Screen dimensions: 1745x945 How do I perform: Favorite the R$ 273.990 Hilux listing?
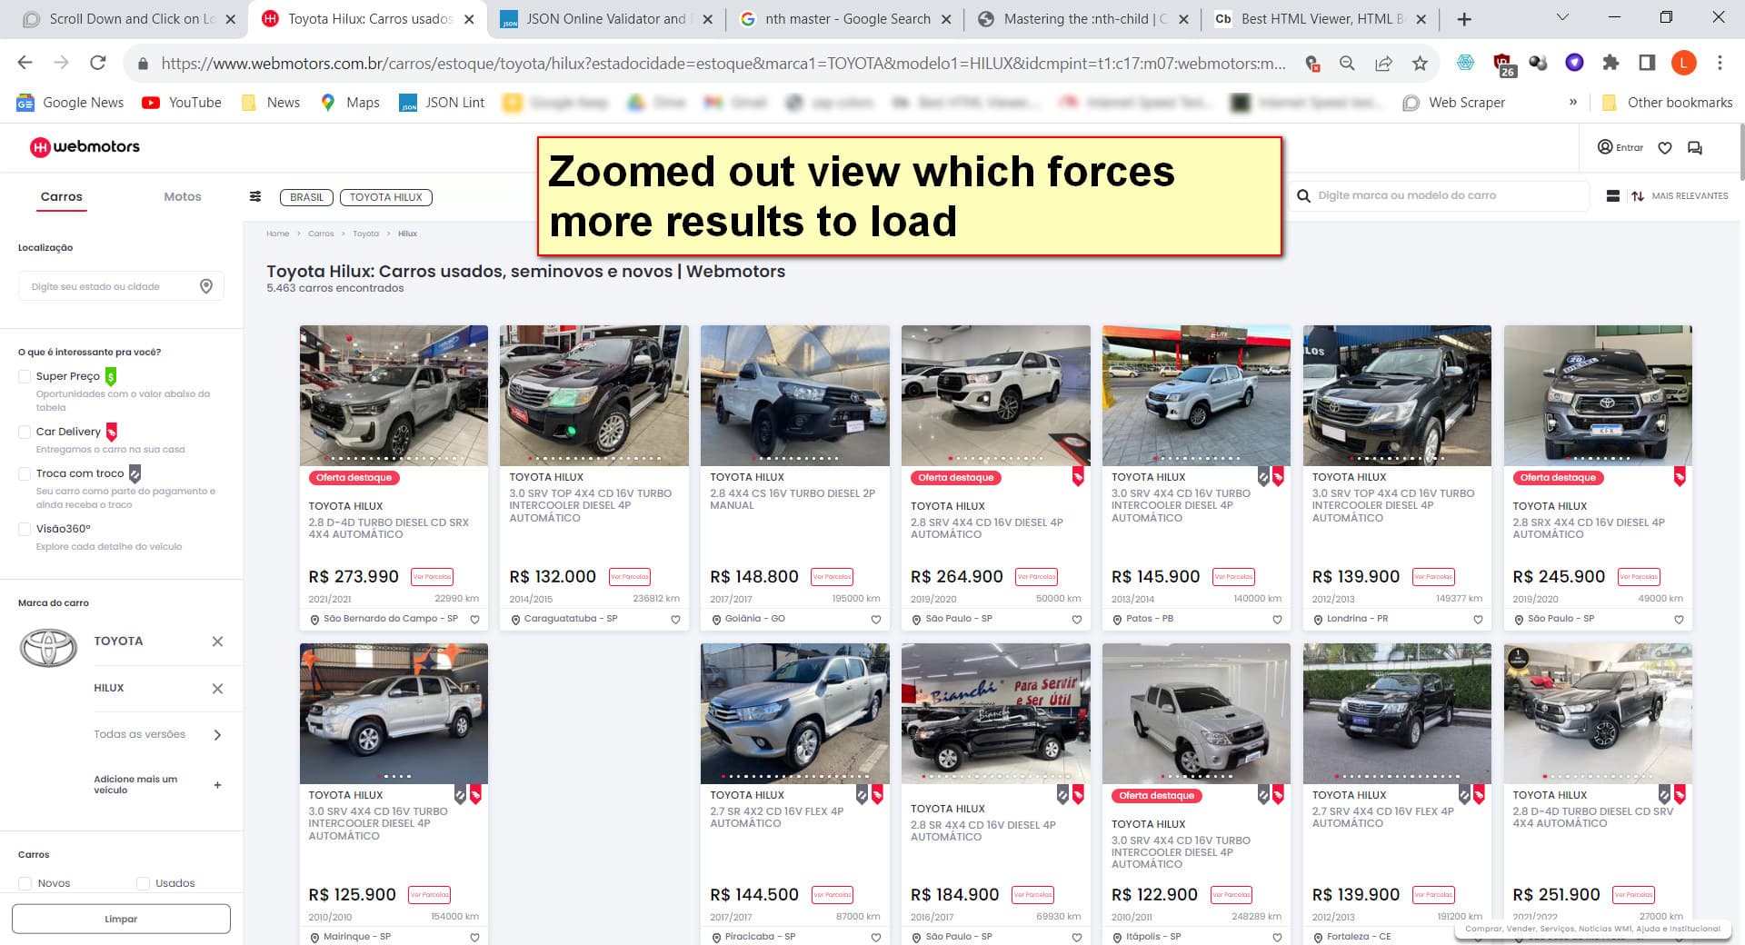(474, 620)
